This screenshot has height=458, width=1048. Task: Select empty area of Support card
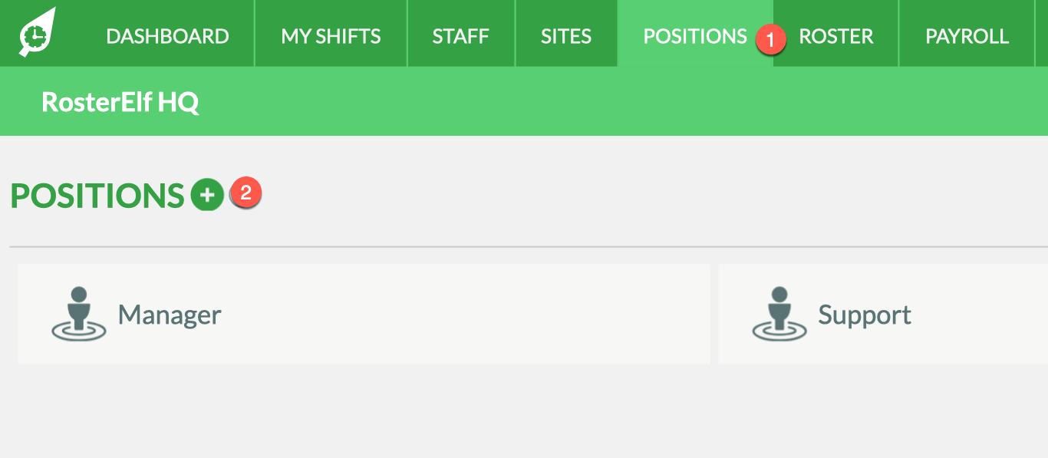click(x=982, y=314)
